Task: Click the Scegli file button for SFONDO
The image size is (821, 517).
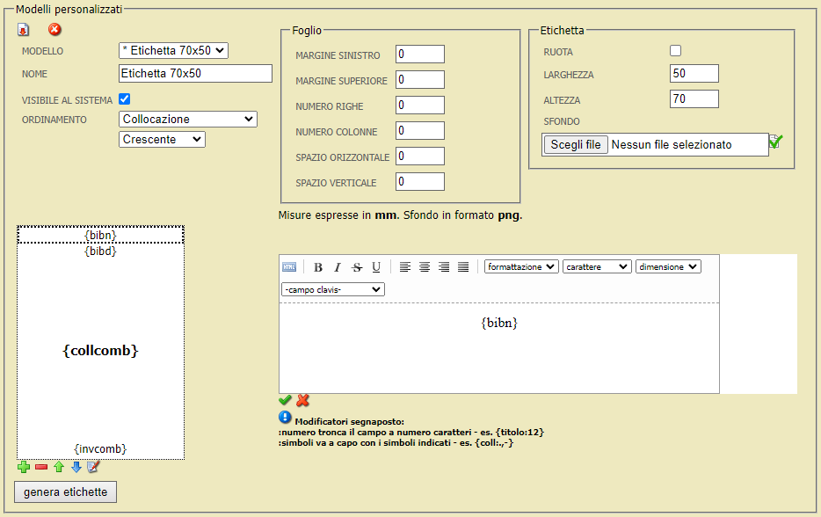Action: [575, 144]
